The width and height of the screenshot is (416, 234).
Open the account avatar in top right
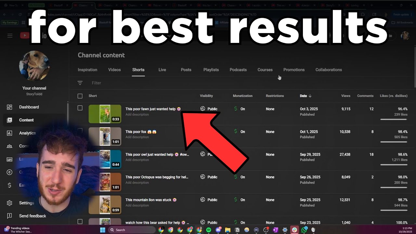pyautogui.click(x=405, y=36)
